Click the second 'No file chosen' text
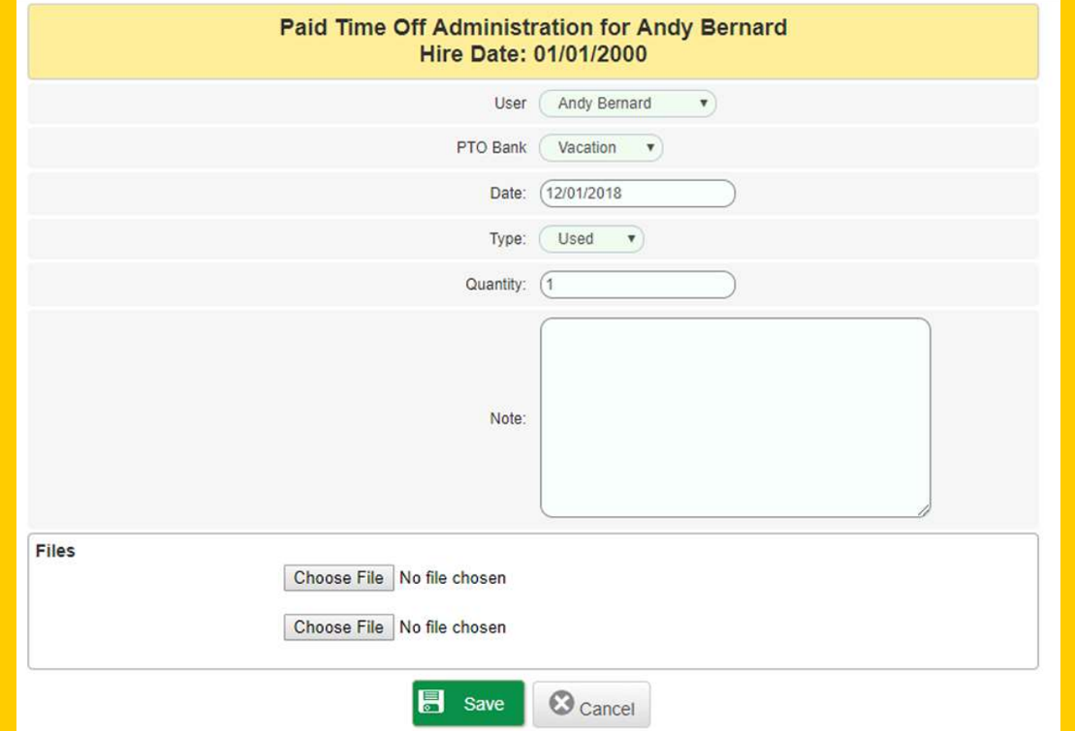This screenshot has width=1075, height=731. point(453,627)
